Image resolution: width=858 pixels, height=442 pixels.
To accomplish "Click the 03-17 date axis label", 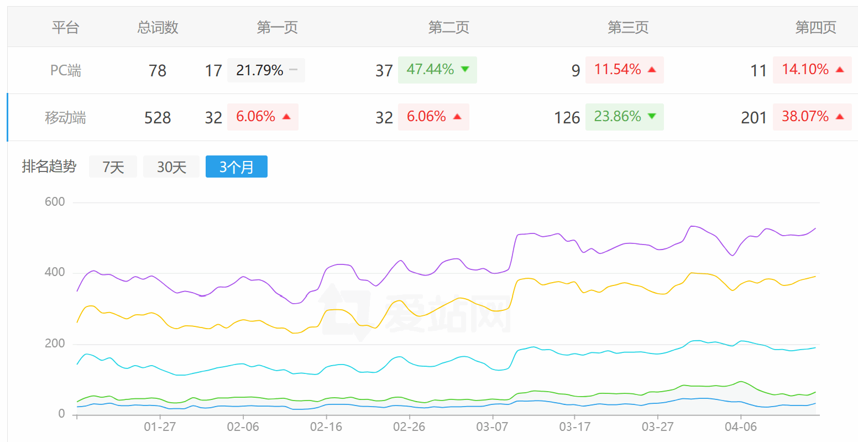I will [575, 427].
